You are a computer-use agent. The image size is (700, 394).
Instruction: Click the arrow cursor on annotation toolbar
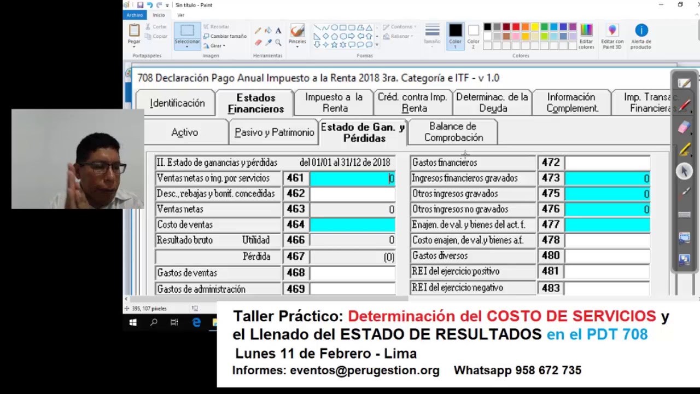coord(685,171)
